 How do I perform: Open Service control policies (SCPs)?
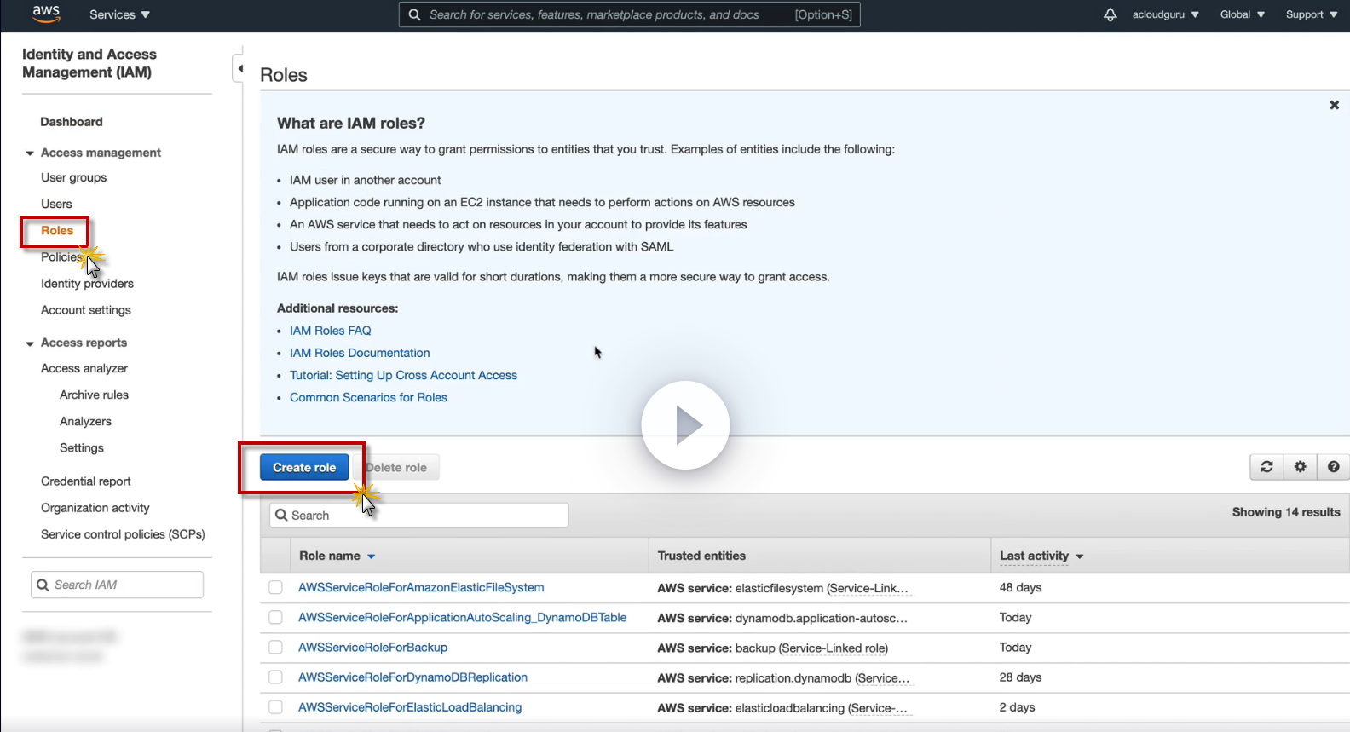pos(123,534)
